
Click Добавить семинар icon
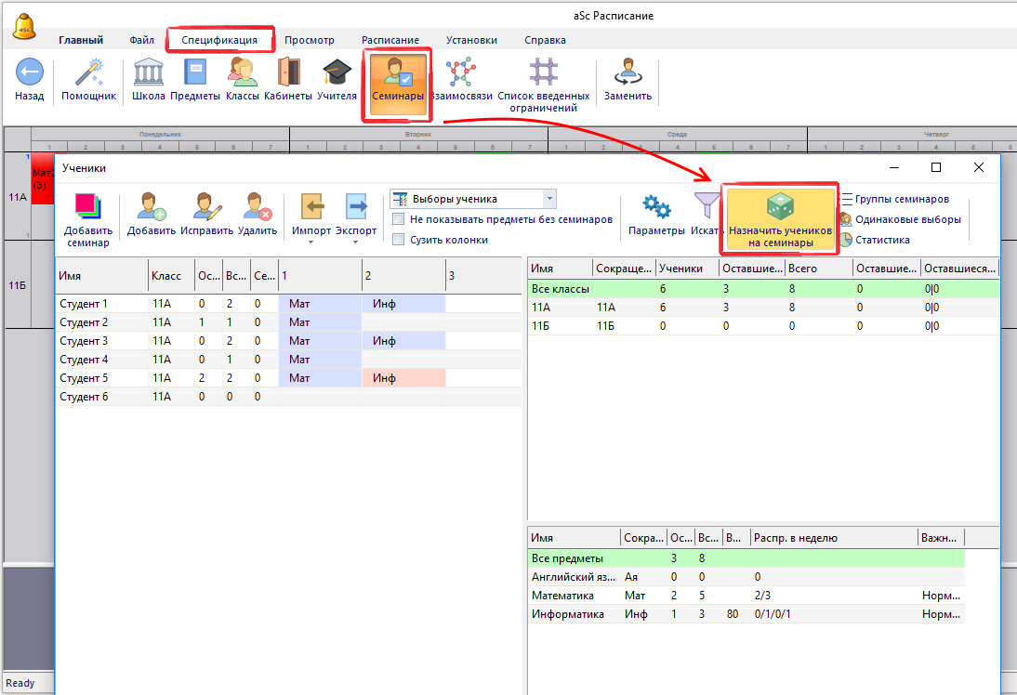tap(88, 207)
